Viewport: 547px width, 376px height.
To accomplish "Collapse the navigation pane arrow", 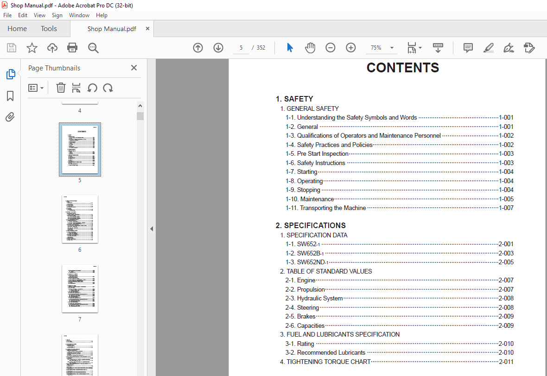I will coord(152,229).
